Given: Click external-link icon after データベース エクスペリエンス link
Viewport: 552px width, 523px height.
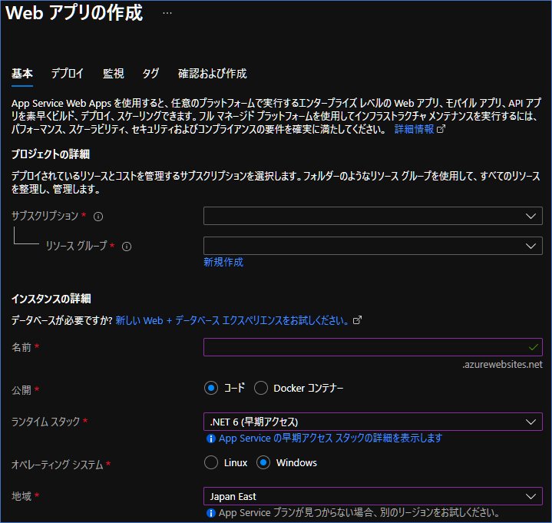Looking at the screenshot, I should coord(357,320).
